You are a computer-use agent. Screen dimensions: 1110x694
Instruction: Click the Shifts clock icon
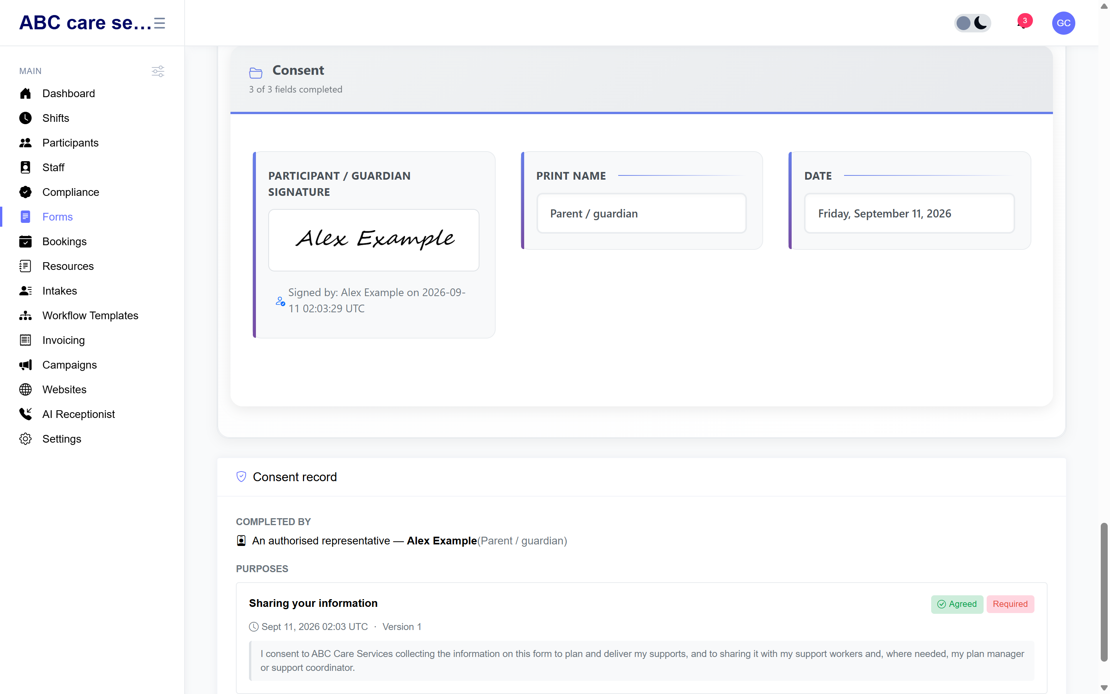point(25,118)
